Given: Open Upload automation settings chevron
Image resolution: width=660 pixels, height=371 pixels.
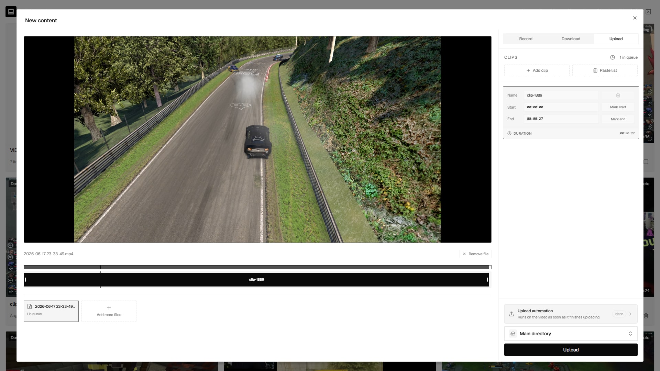Looking at the screenshot, I should 630,314.
